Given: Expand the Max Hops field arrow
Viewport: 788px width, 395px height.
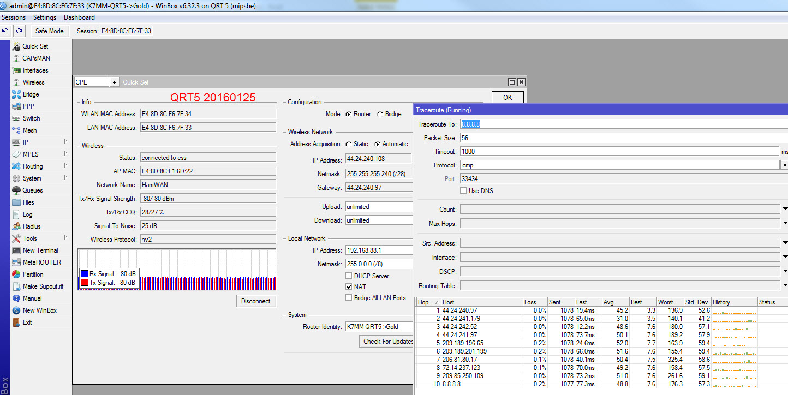Looking at the screenshot, I should pyautogui.click(x=785, y=223).
